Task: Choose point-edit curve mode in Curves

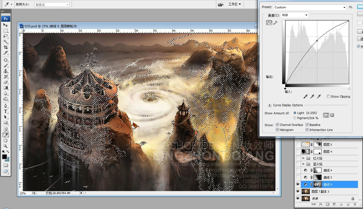Action: pyautogui.click(x=269, y=23)
